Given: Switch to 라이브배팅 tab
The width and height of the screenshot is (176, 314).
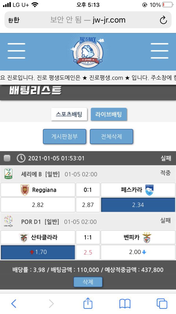Looking at the screenshot, I should (109, 114).
